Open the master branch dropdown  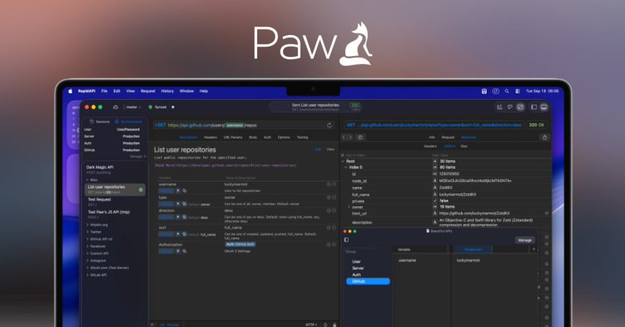pos(134,107)
